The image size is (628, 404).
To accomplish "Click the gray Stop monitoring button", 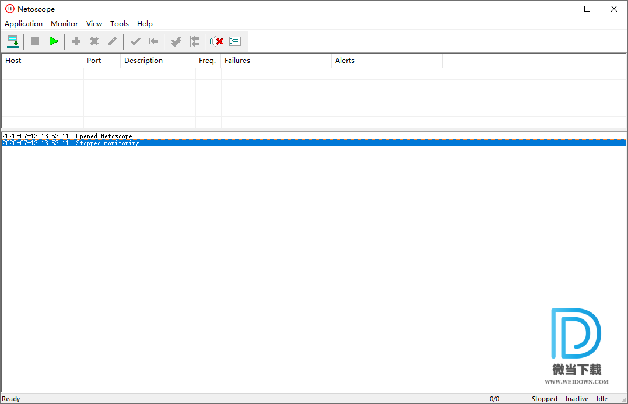I will point(35,41).
